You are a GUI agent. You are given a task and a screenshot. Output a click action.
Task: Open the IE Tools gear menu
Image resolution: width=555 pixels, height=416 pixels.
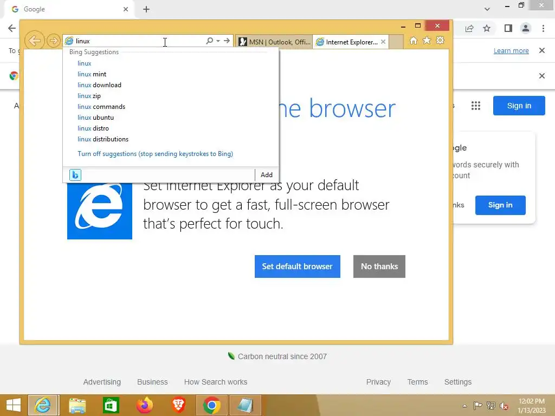[440, 40]
